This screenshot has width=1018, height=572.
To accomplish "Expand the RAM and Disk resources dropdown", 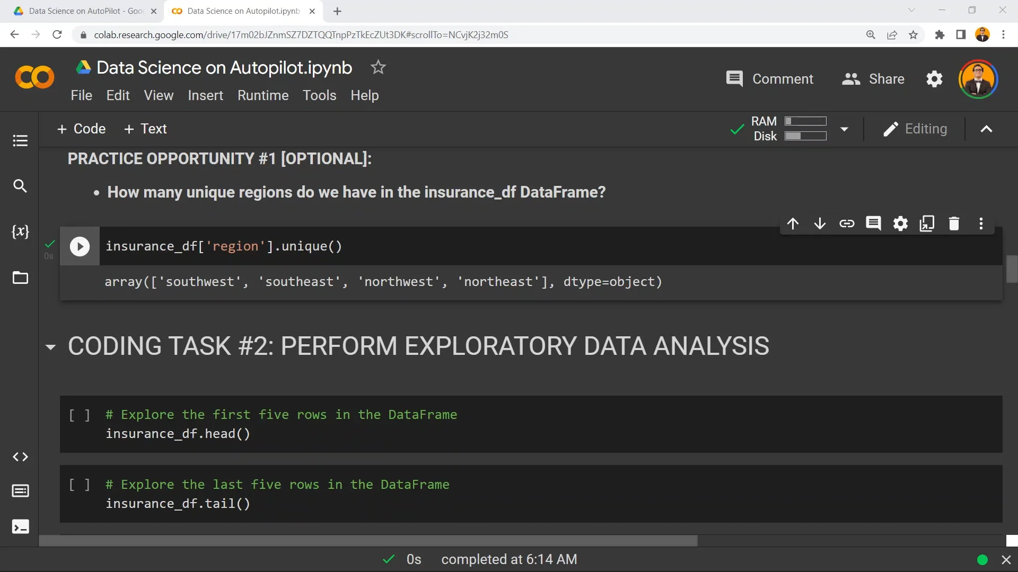I will [x=844, y=129].
